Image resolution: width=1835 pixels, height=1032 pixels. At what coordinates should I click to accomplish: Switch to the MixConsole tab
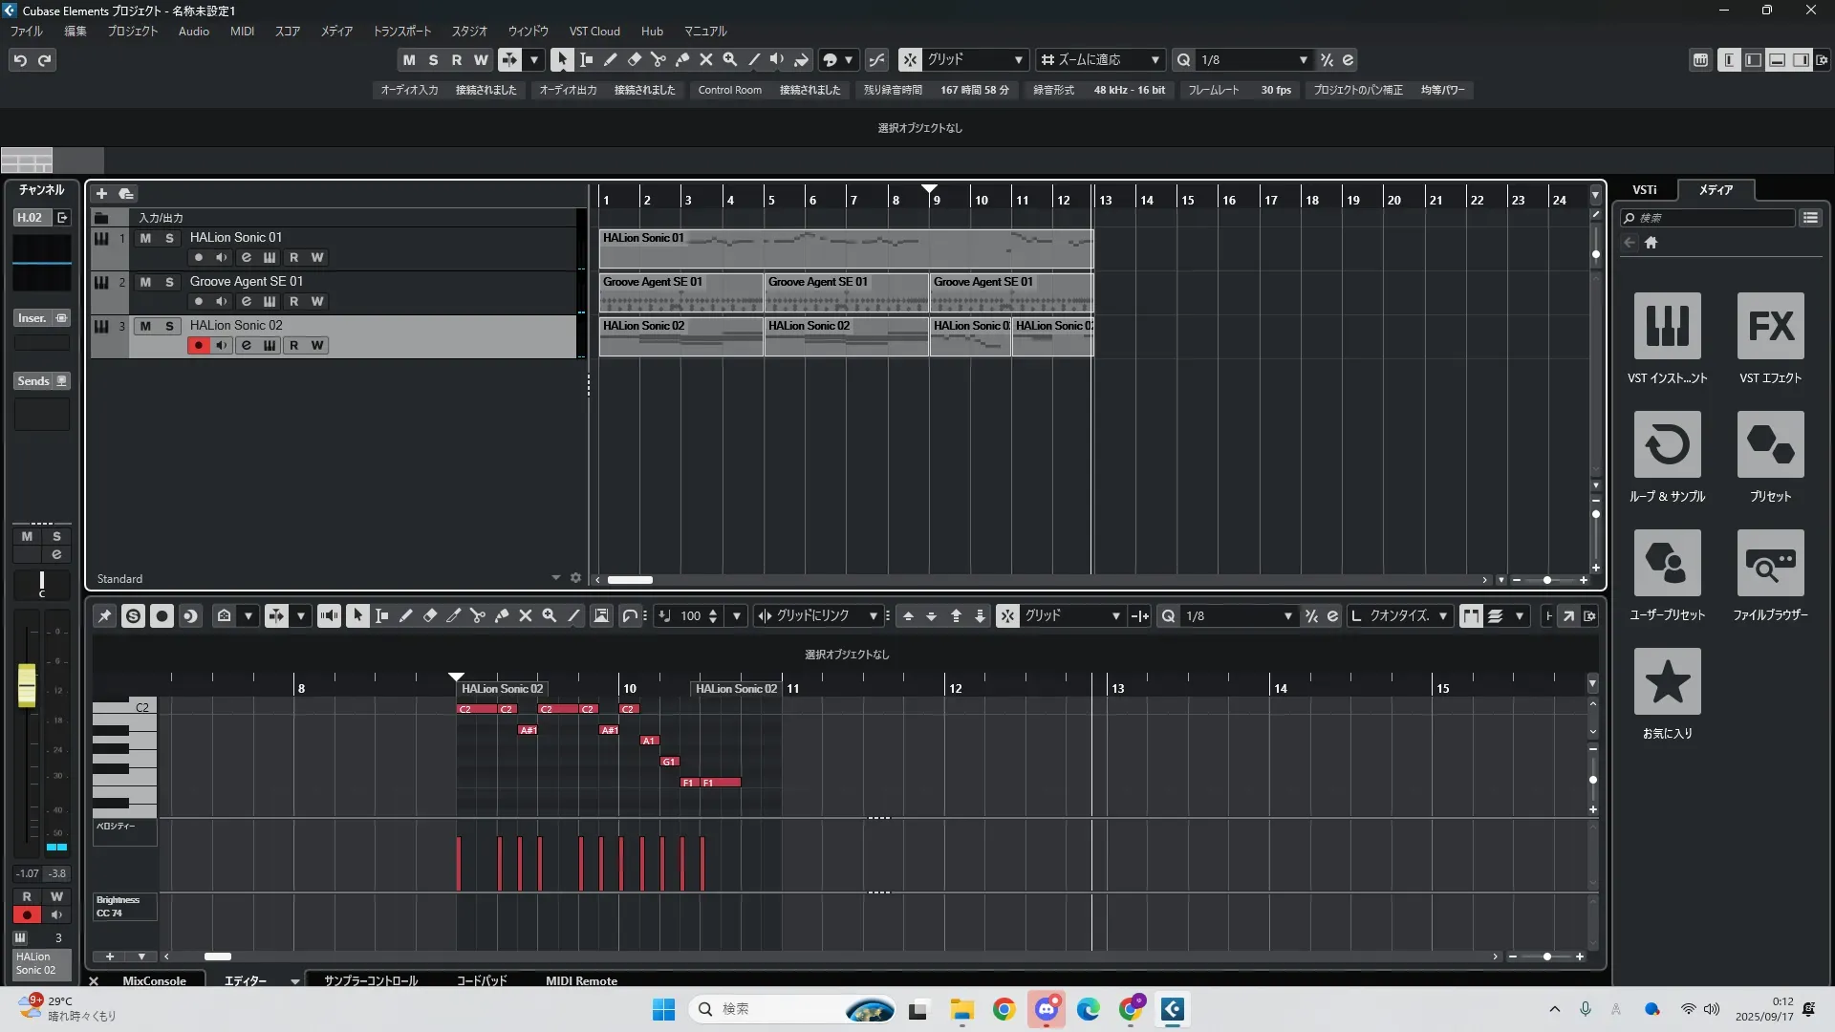(x=154, y=980)
